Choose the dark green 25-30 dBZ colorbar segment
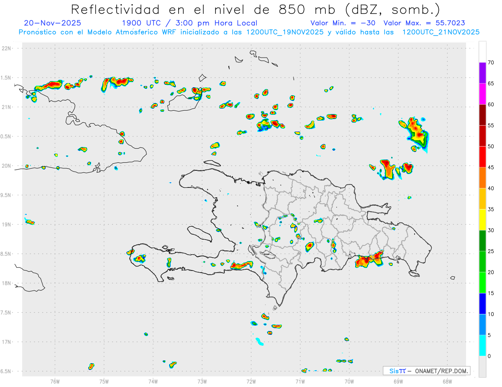Screen dimensions: 502x387 coord(482,241)
